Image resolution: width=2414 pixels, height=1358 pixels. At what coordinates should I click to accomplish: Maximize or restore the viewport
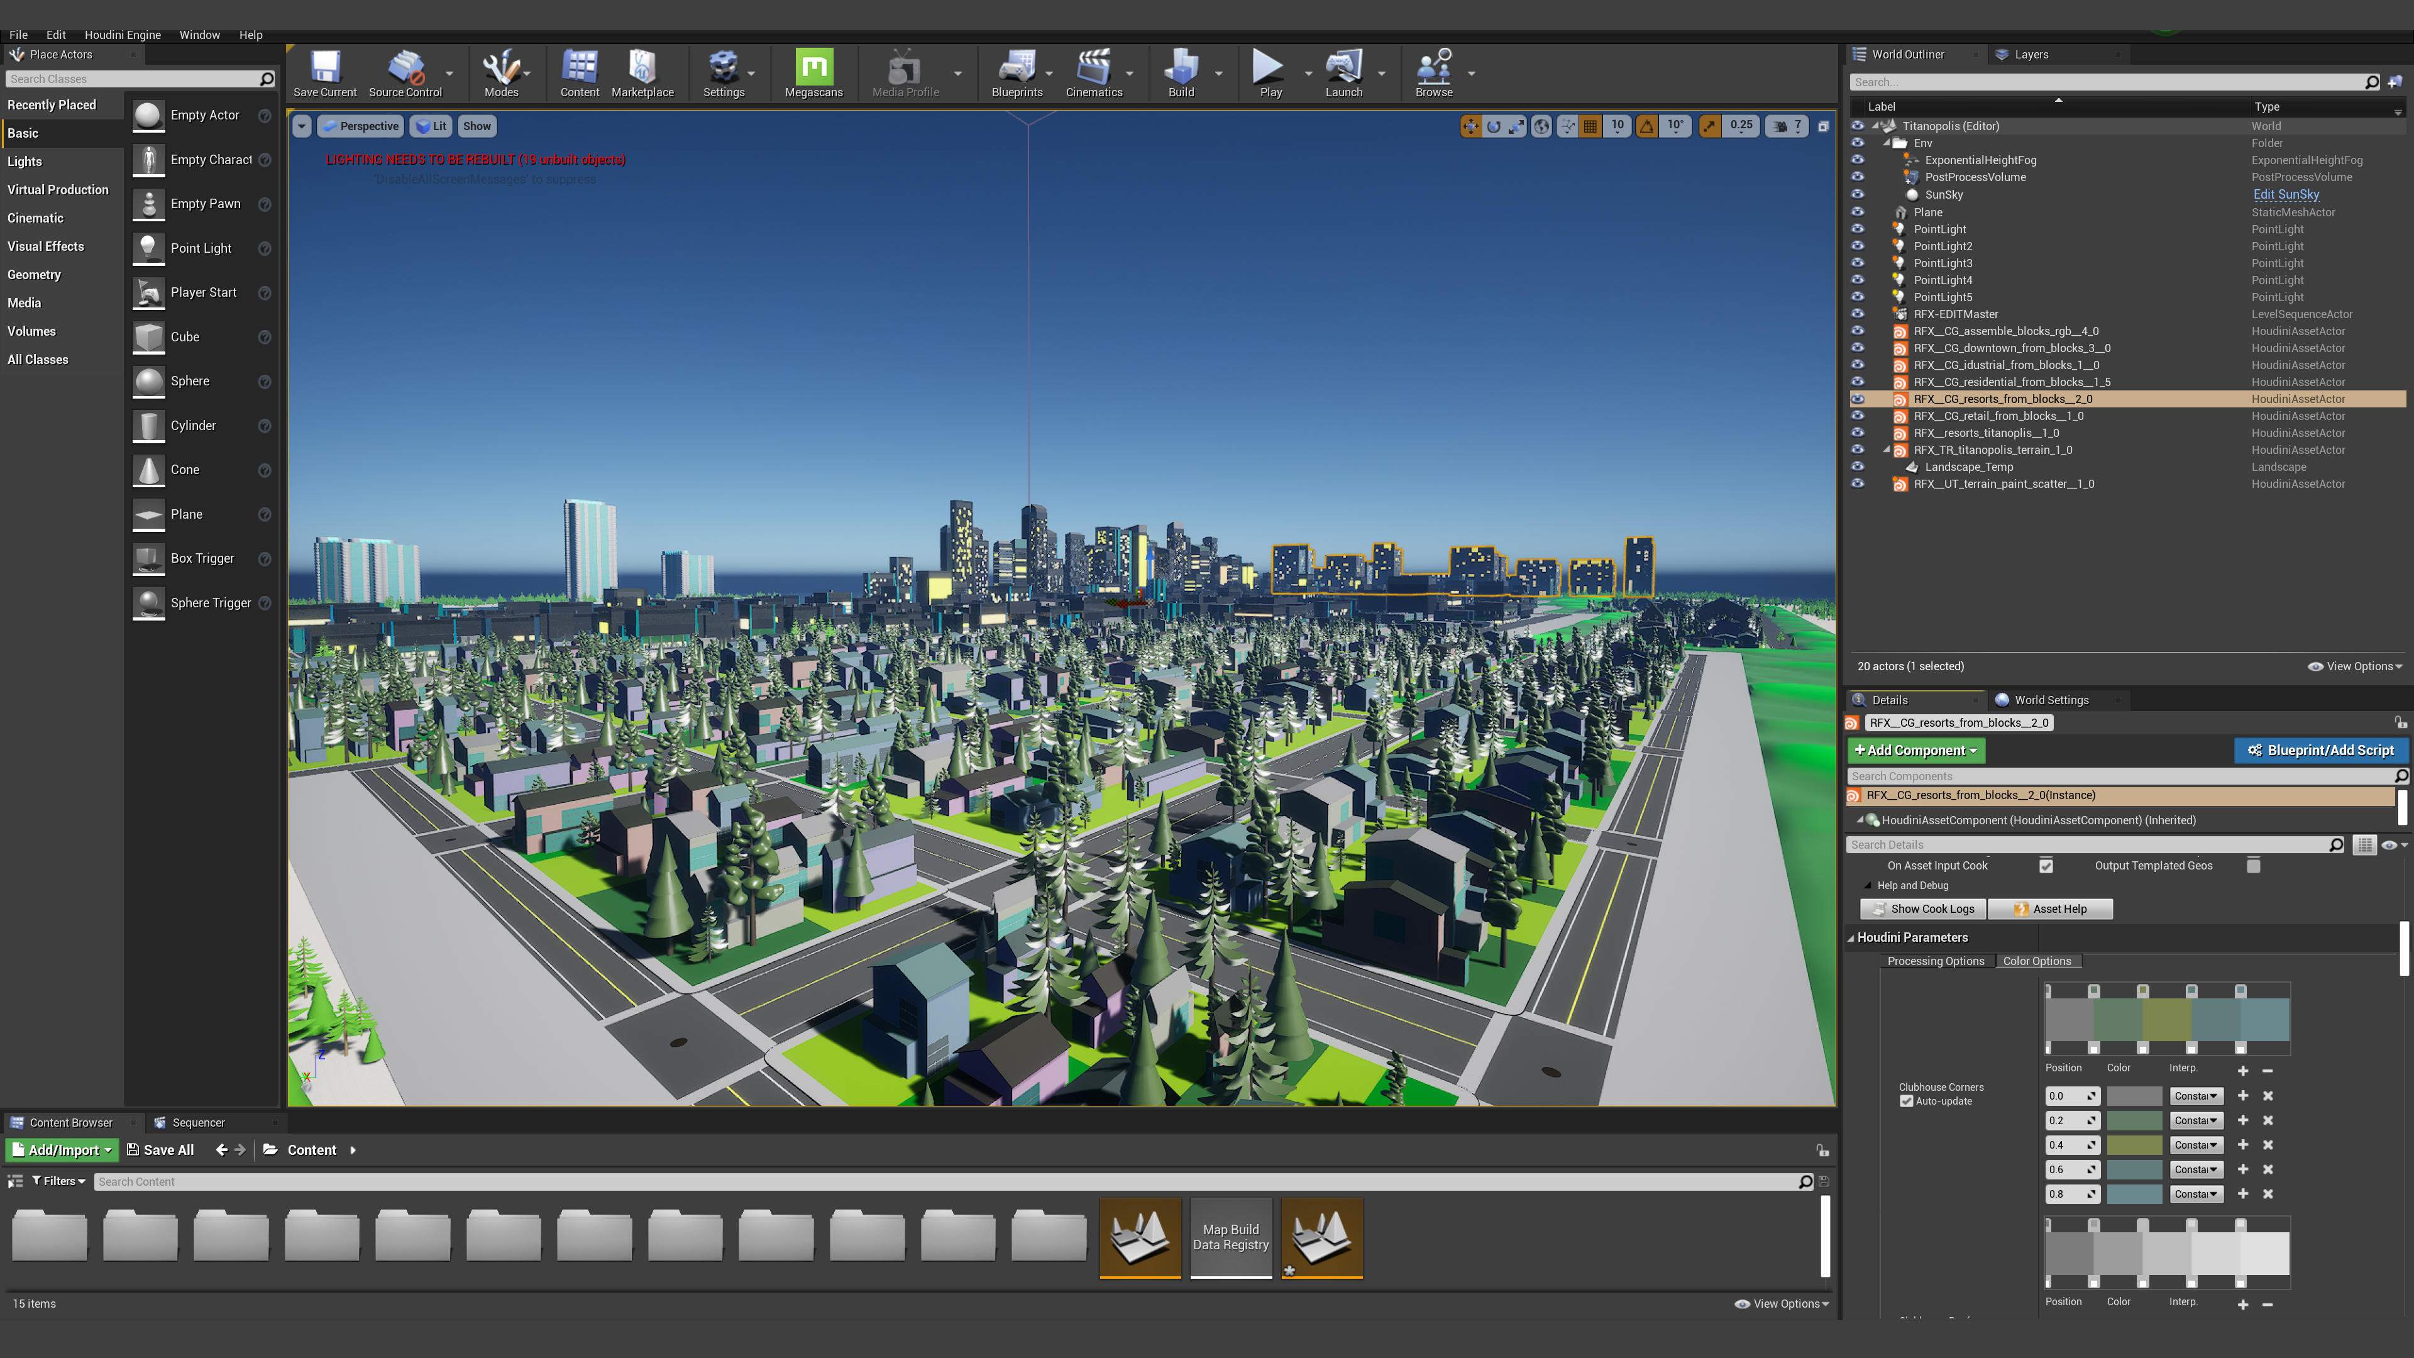(x=1822, y=126)
